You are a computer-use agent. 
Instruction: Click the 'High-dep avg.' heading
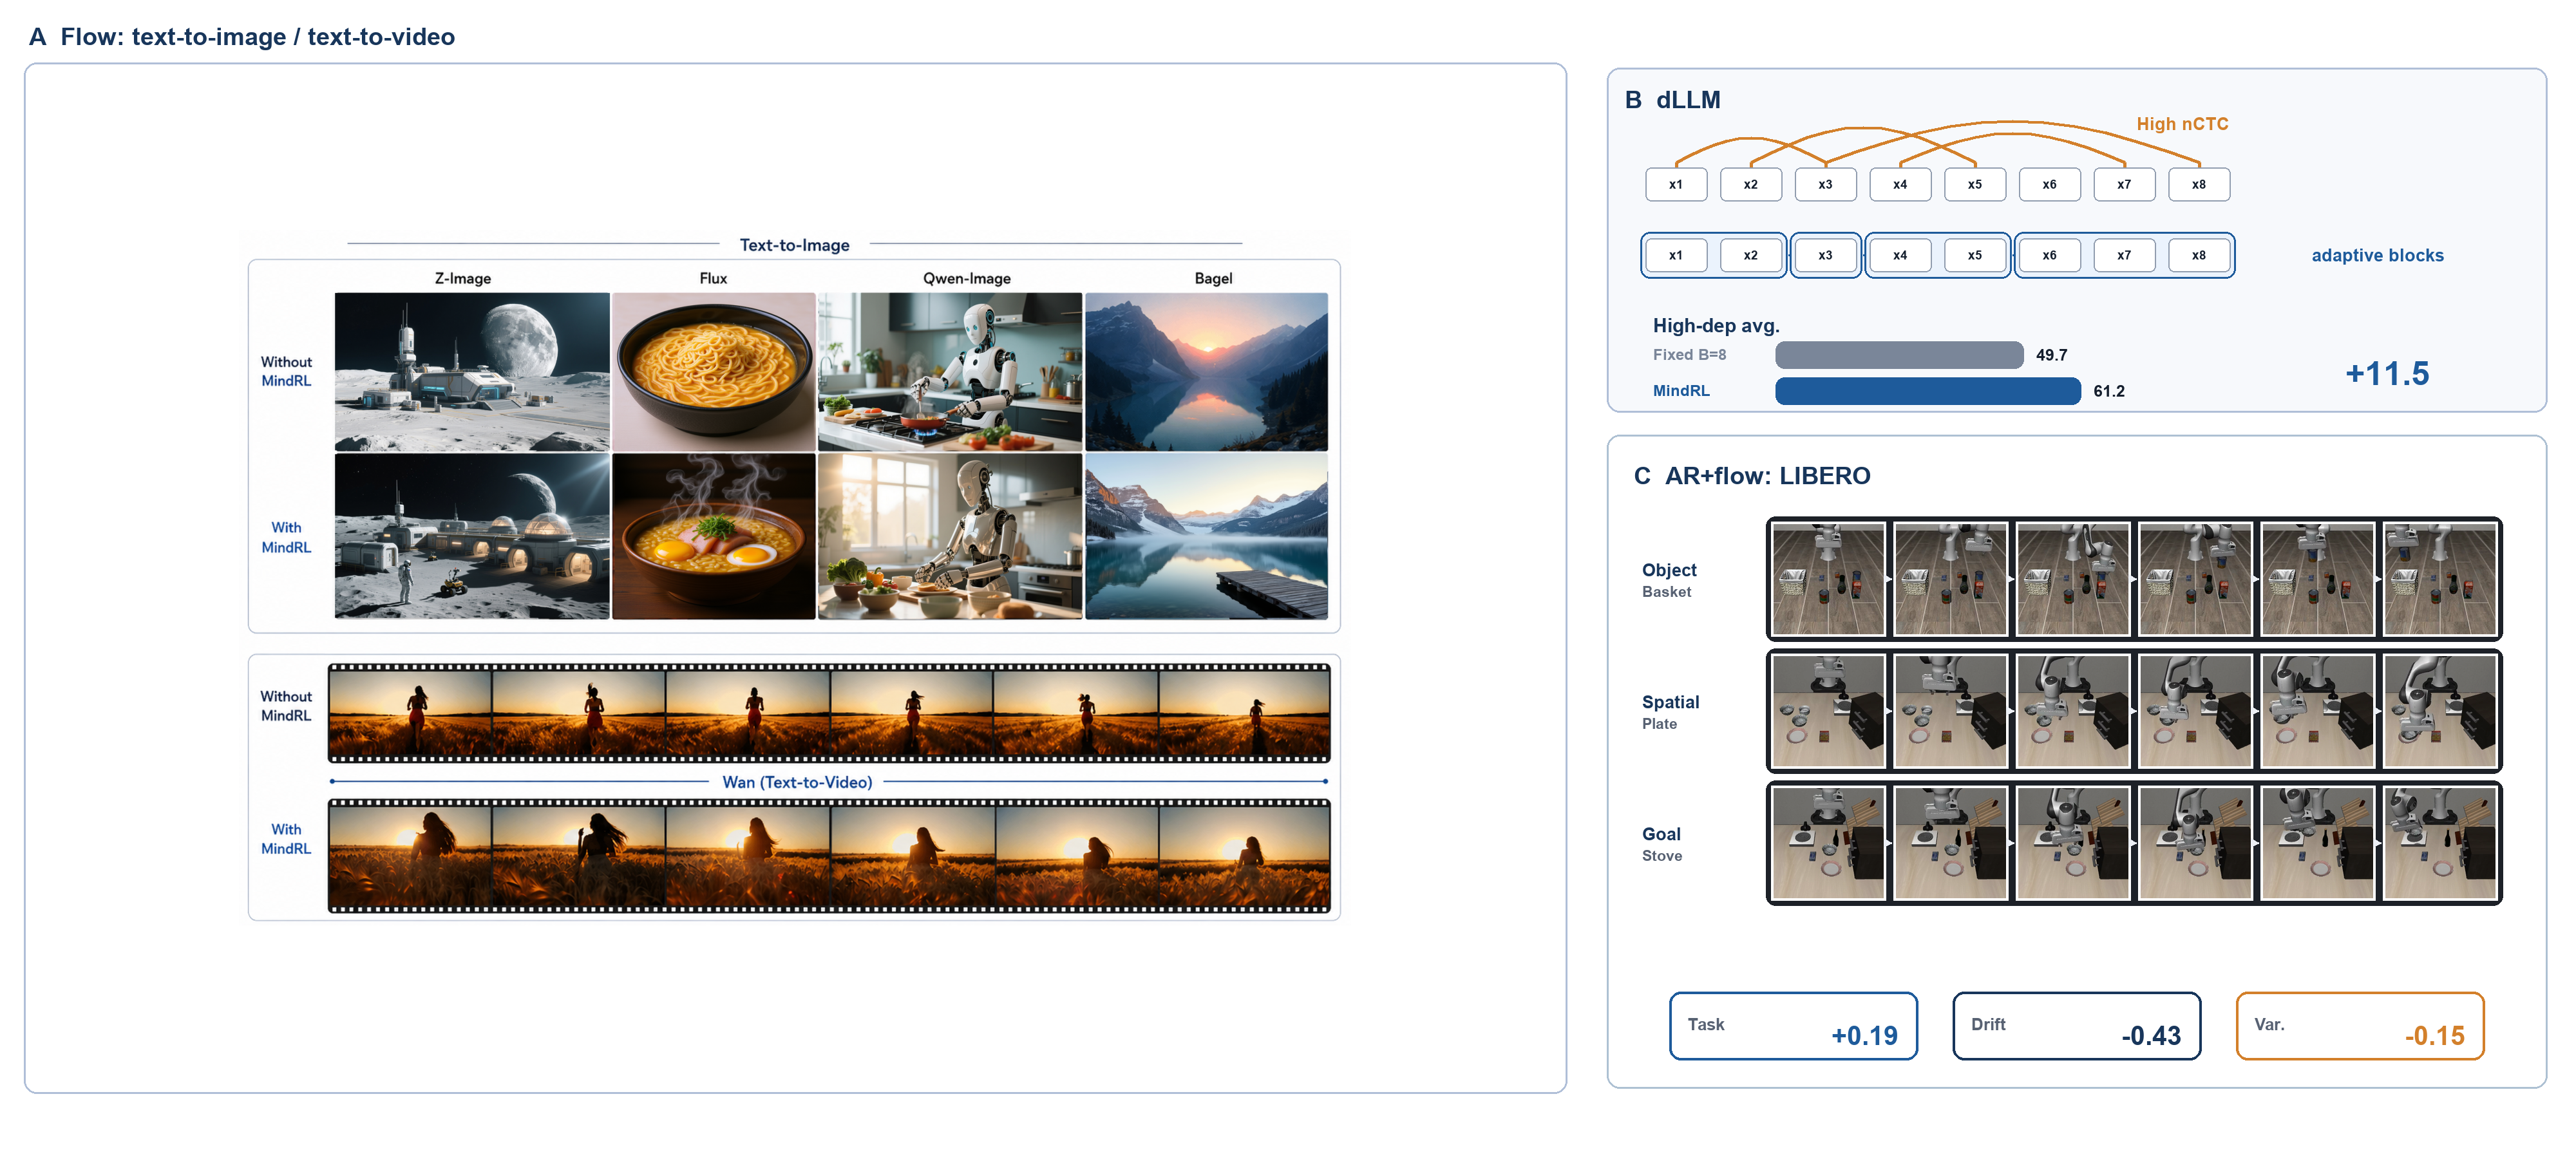1716,326
